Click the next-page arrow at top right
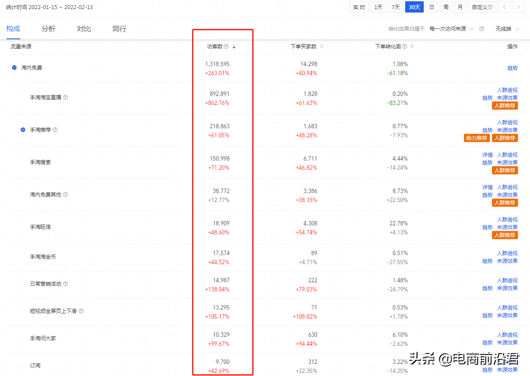 click(518, 7)
